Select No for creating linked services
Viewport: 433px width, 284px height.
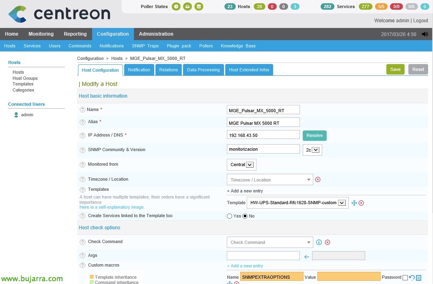[245, 216]
